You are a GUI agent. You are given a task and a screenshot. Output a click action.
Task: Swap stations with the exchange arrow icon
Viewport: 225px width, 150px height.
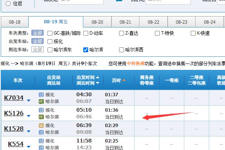(119, 1)
